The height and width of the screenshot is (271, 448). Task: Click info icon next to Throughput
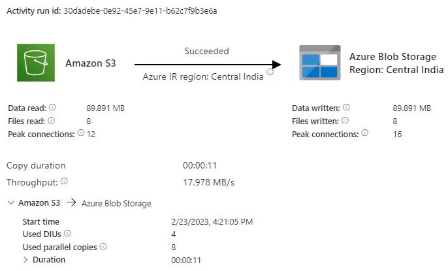pos(64,181)
